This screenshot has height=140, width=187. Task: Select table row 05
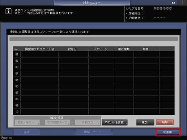[94, 80]
